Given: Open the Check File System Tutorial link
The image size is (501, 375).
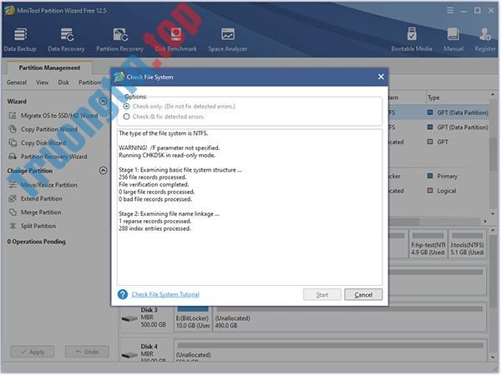Looking at the screenshot, I should point(165,294).
